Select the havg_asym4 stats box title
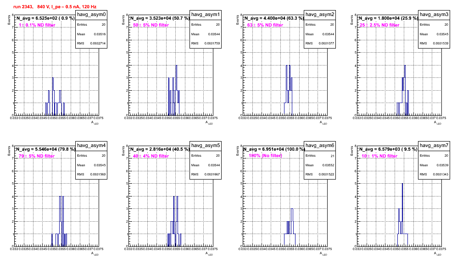The width and height of the screenshot is (457, 262). click(91, 146)
